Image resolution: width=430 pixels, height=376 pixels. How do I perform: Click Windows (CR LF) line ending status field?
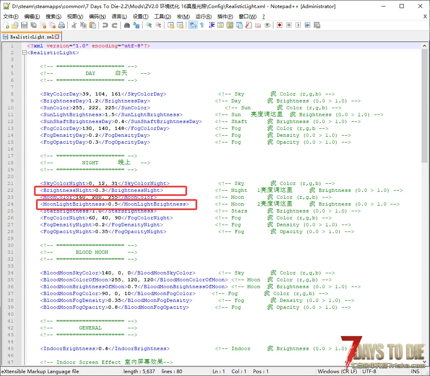pos(337,371)
